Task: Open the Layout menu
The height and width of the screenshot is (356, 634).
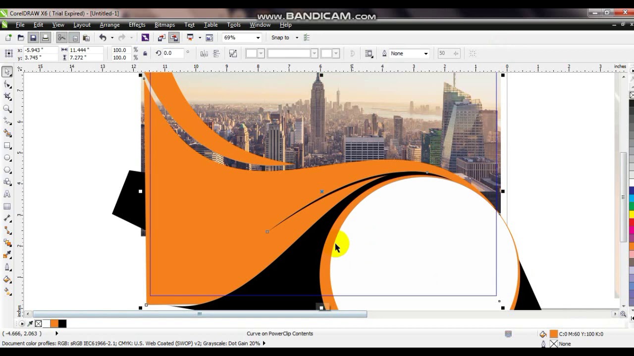Action: [x=82, y=25]
